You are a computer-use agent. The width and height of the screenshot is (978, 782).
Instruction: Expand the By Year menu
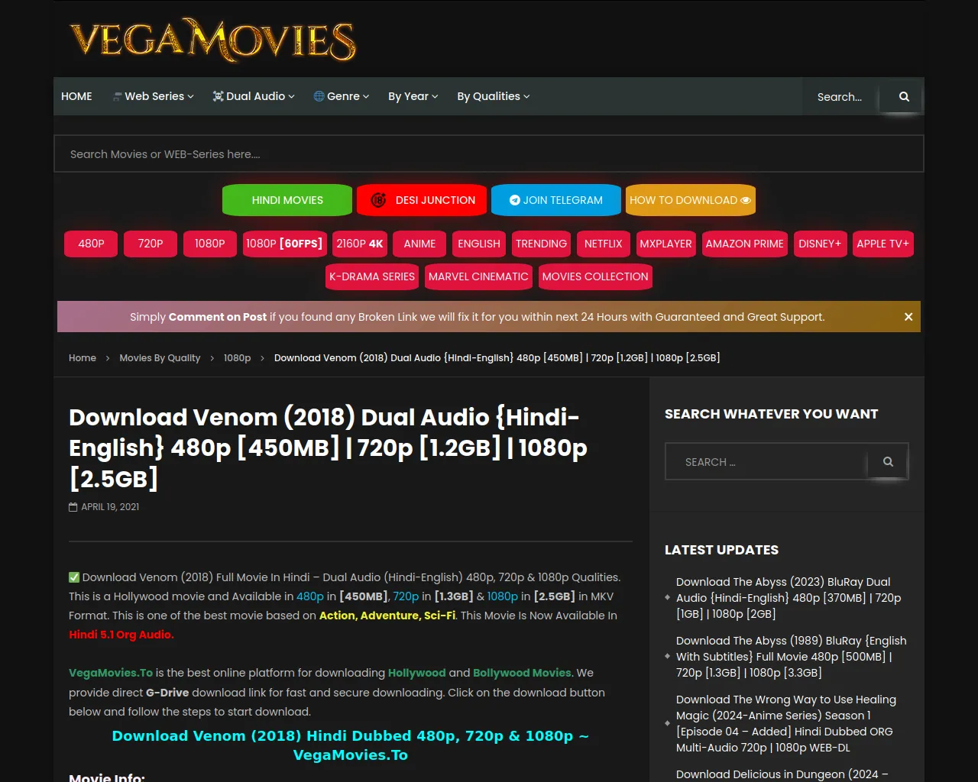(413, 96)
